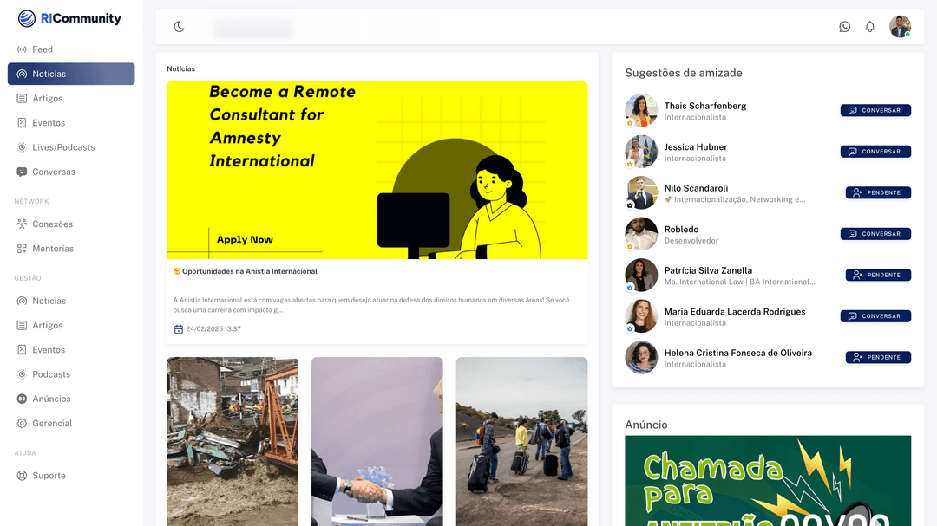This screenshot has width=937, height=526.
Task: Open Anúncios management page
Action: tap(71, 399)
